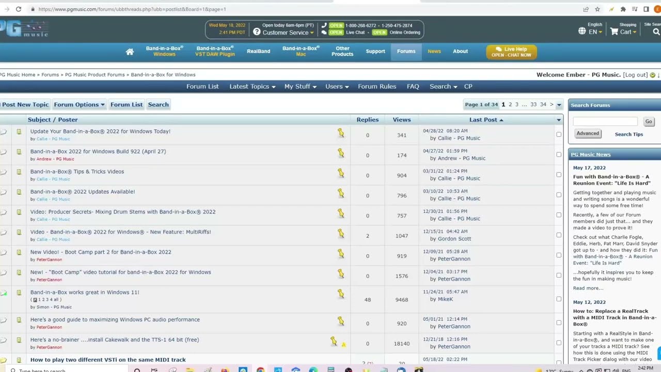Open the Search dropdown in forum nav
661x372 pixels.
point(444,86)
